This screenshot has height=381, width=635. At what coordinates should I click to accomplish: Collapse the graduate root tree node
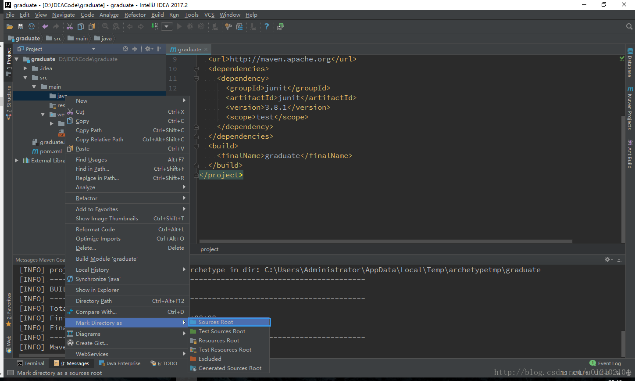point(17,59)
